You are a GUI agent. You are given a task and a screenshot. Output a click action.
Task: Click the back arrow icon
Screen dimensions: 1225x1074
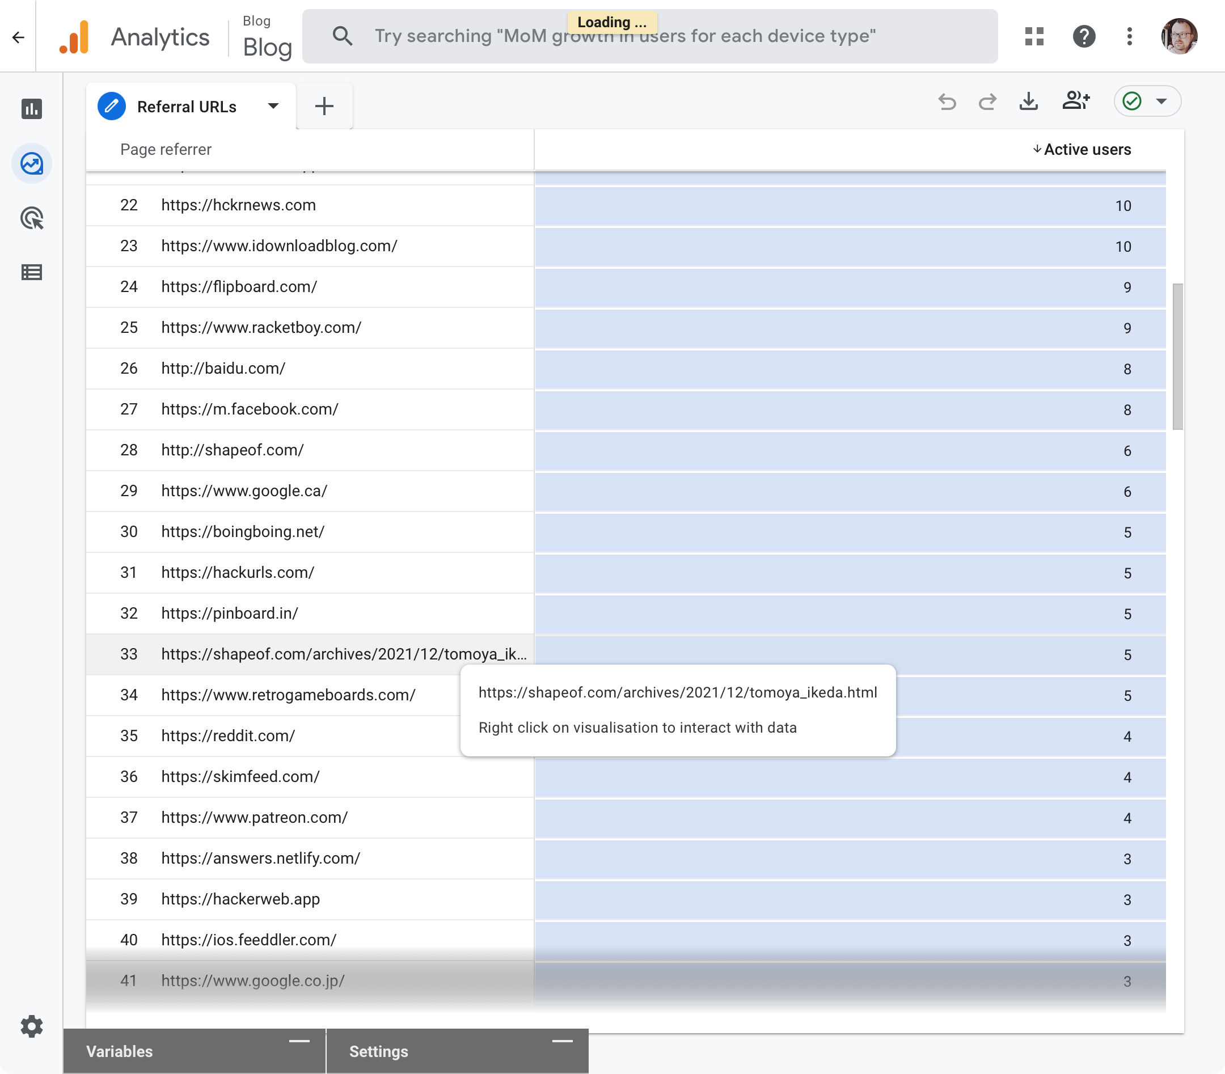pos(18,37)
